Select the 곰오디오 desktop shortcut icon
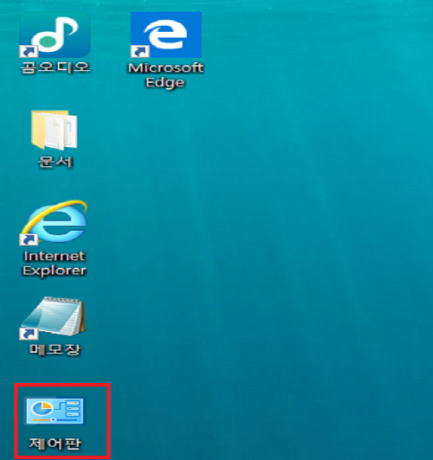The width and height of the screenshot is (433, 460). (x=55, y=35)
